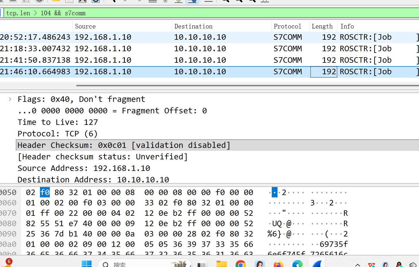The width and height of the screenshot is (419, 267).
Task: Select the packet at 21:18:33.007432
Action: [209, 49]
